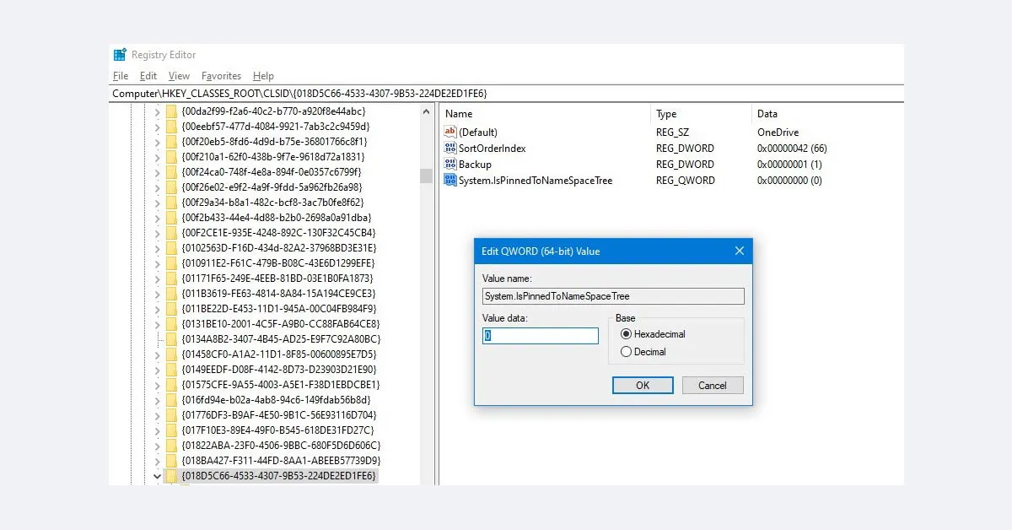Image resolution: width=1012 pixels, height=530 pixels.
Task: Collapse the {018D5C66-4533-4307-9B53-224DE2ED1FE6} key
Action: pyautogui.click(x=157, y=476)
